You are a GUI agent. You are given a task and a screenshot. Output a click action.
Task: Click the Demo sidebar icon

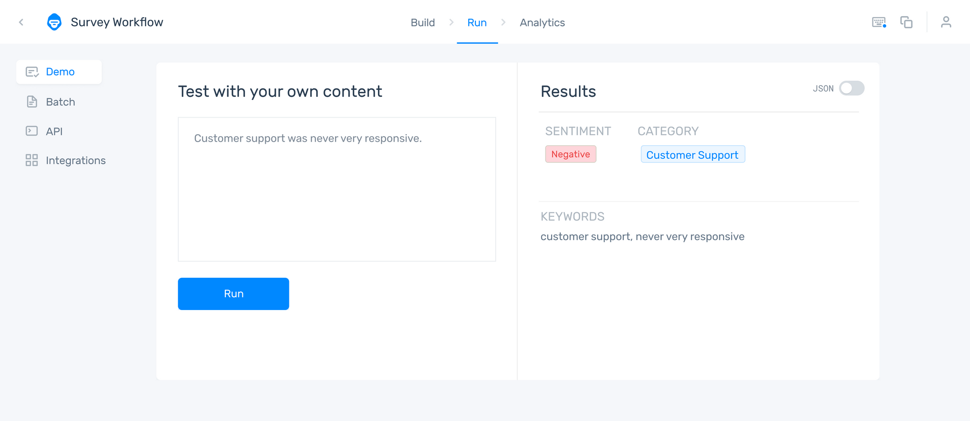(32, 72)
